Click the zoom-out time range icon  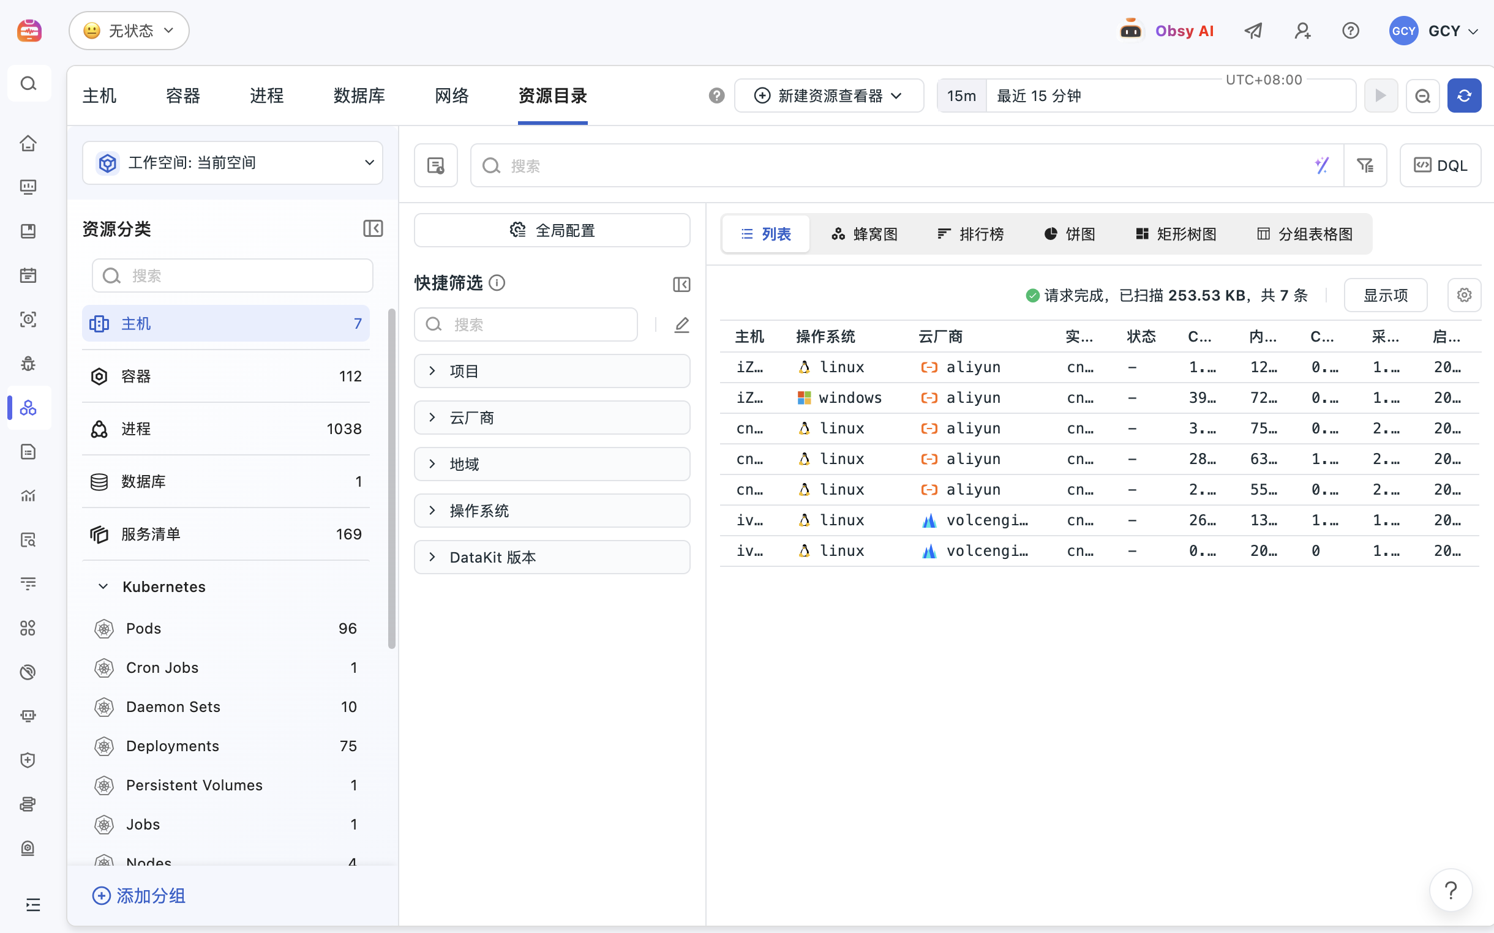coord(1422,96)
